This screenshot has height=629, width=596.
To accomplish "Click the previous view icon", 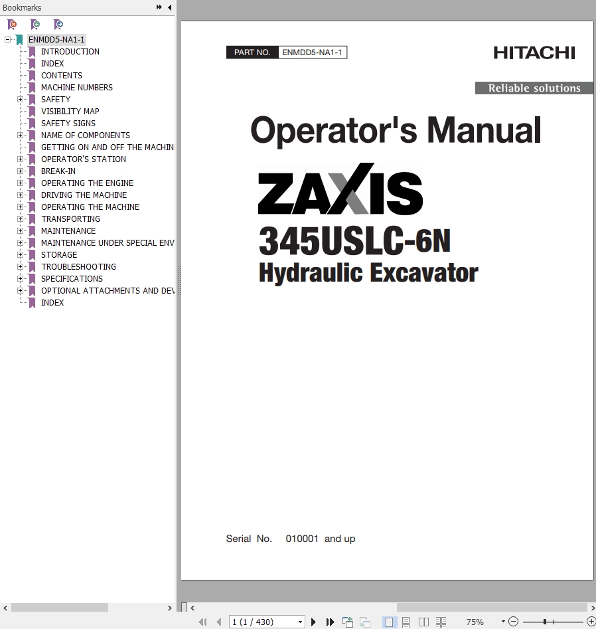I will point(348,622).
